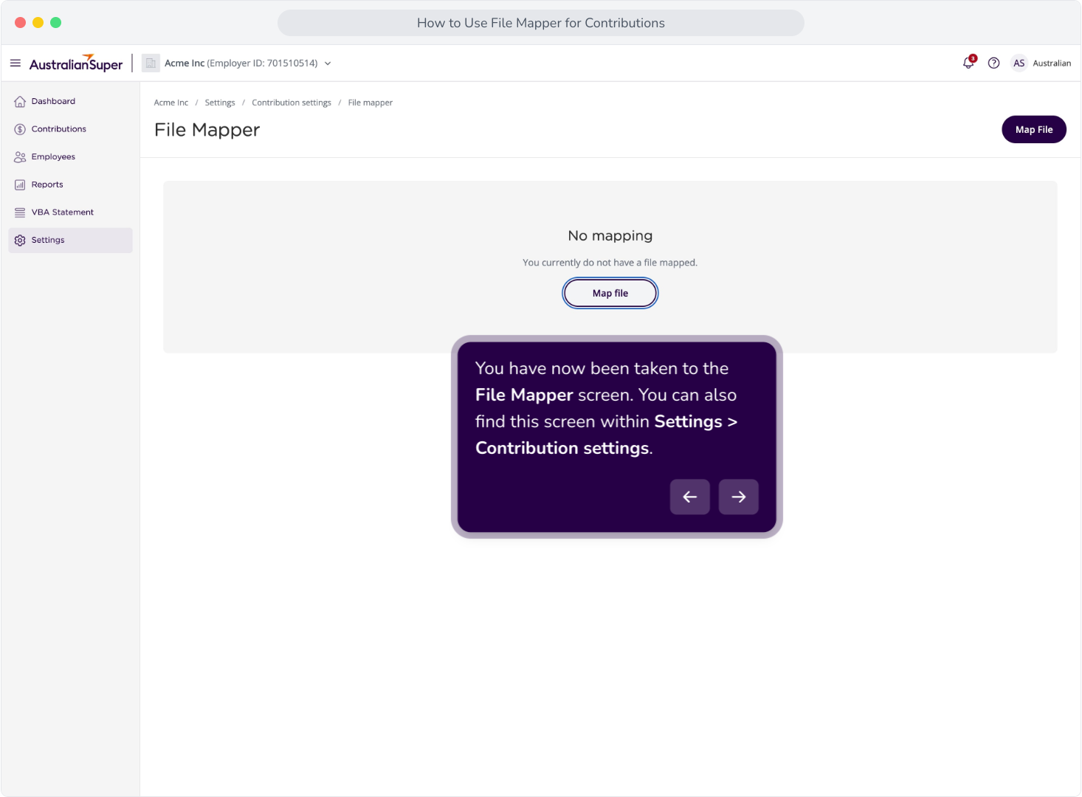Viewport: 1082px width, 797px height.
Task: Open the help question mark icon
Action: click(993, 63)
